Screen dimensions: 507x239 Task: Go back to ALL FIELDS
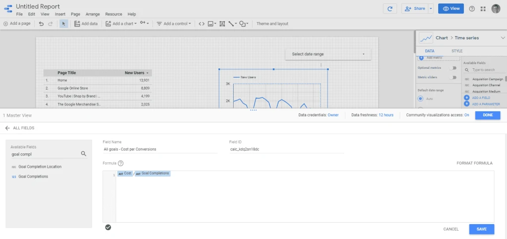[x=20, y=128]
